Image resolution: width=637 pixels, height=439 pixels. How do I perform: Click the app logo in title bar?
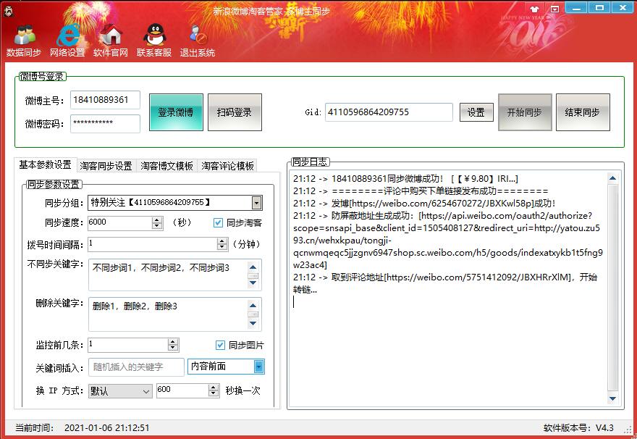tap(9, 11)
